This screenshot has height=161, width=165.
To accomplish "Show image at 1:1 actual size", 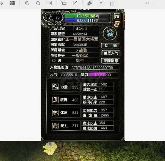I will tap(49, 3).
